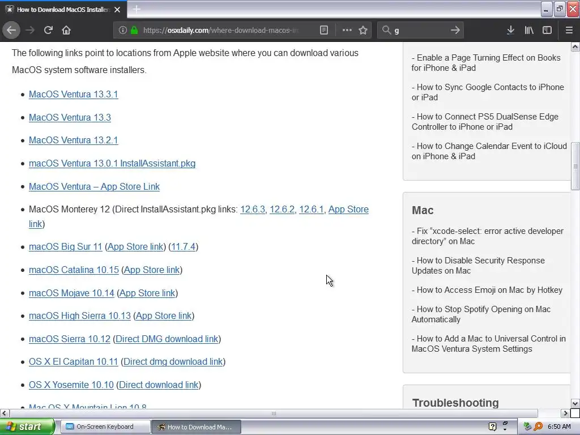Viewport: 580px width, 435px height.
Task: Switch to How to Download Ma... taskbar button
Action: tap(197, 427)
